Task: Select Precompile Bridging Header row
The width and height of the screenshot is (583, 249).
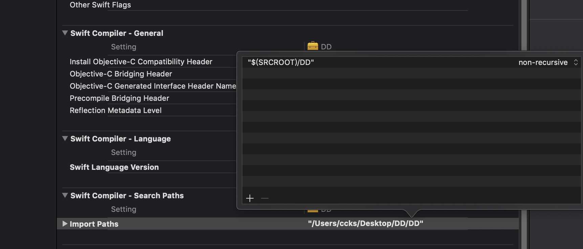Action: pyautogui.click(x=120, y=98)
